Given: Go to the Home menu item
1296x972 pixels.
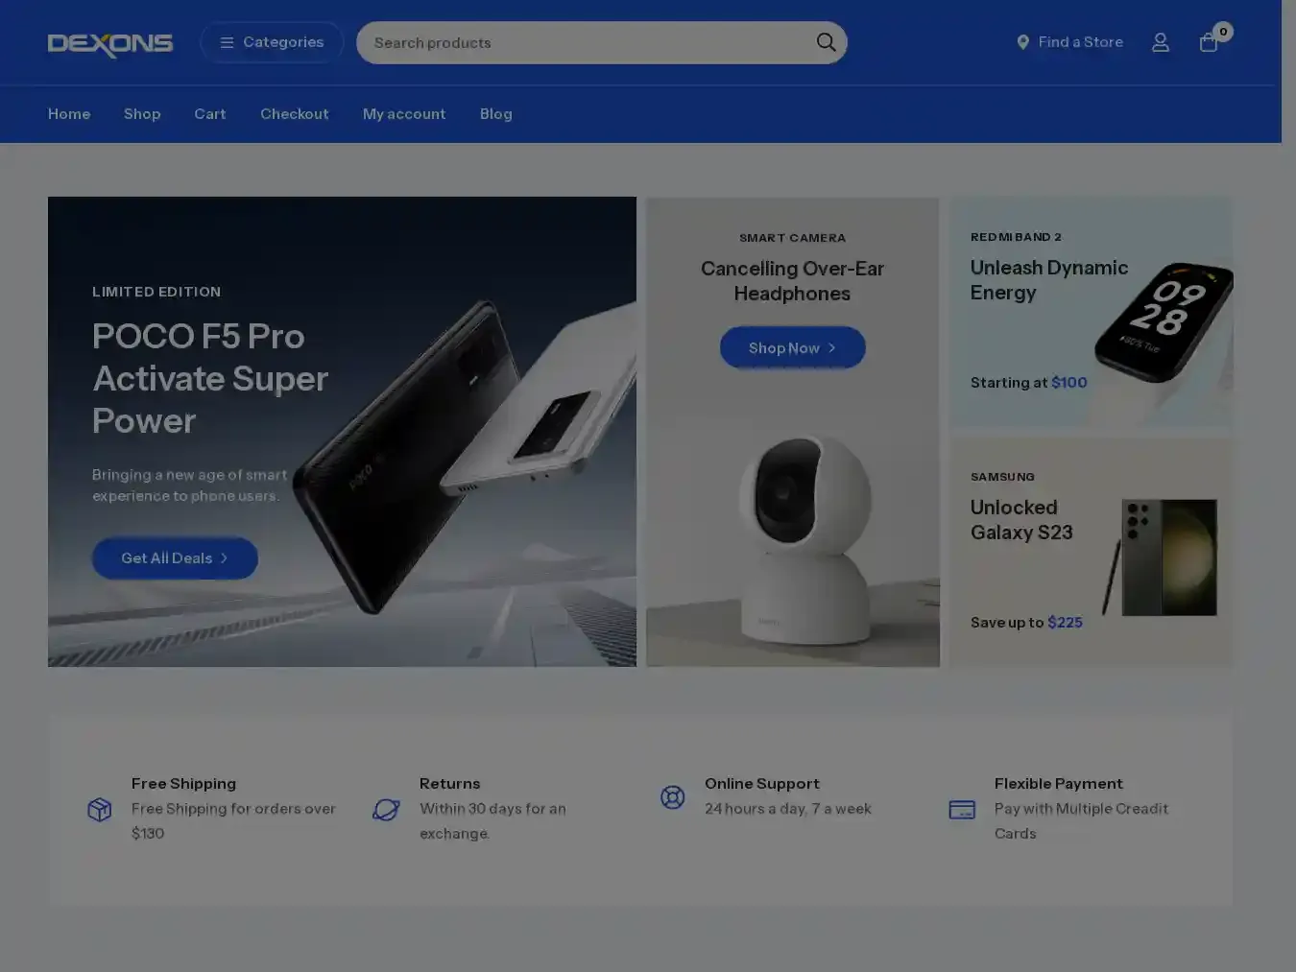Looking at the screenshot, I should [x=69, y=114].
